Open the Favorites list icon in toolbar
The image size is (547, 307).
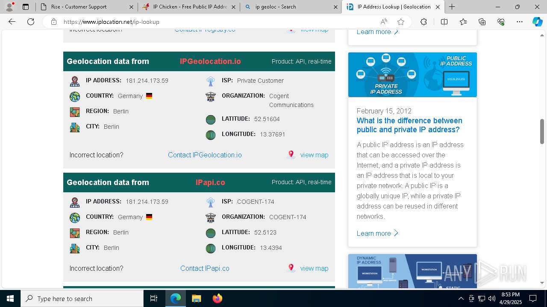point(463,22)
